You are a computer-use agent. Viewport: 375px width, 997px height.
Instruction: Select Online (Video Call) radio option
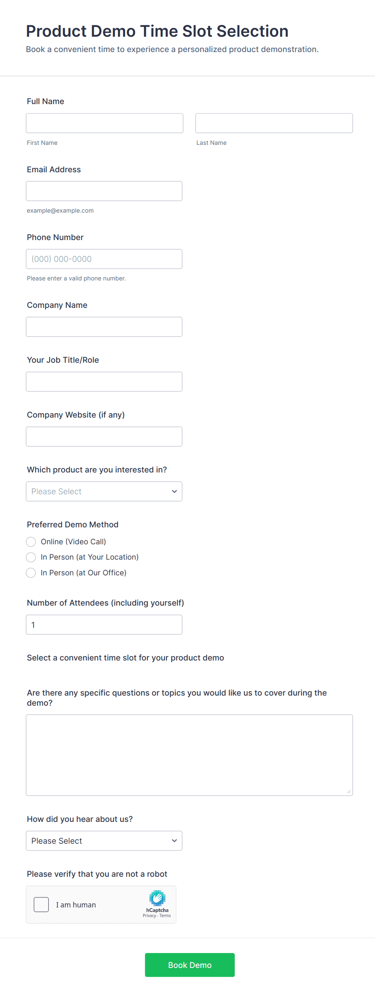(x=31, y=541)
